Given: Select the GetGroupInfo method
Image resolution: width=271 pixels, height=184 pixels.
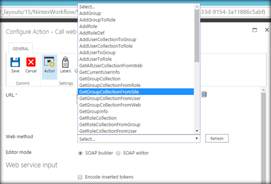Looking at the screenshot, I should pos(136,111).
